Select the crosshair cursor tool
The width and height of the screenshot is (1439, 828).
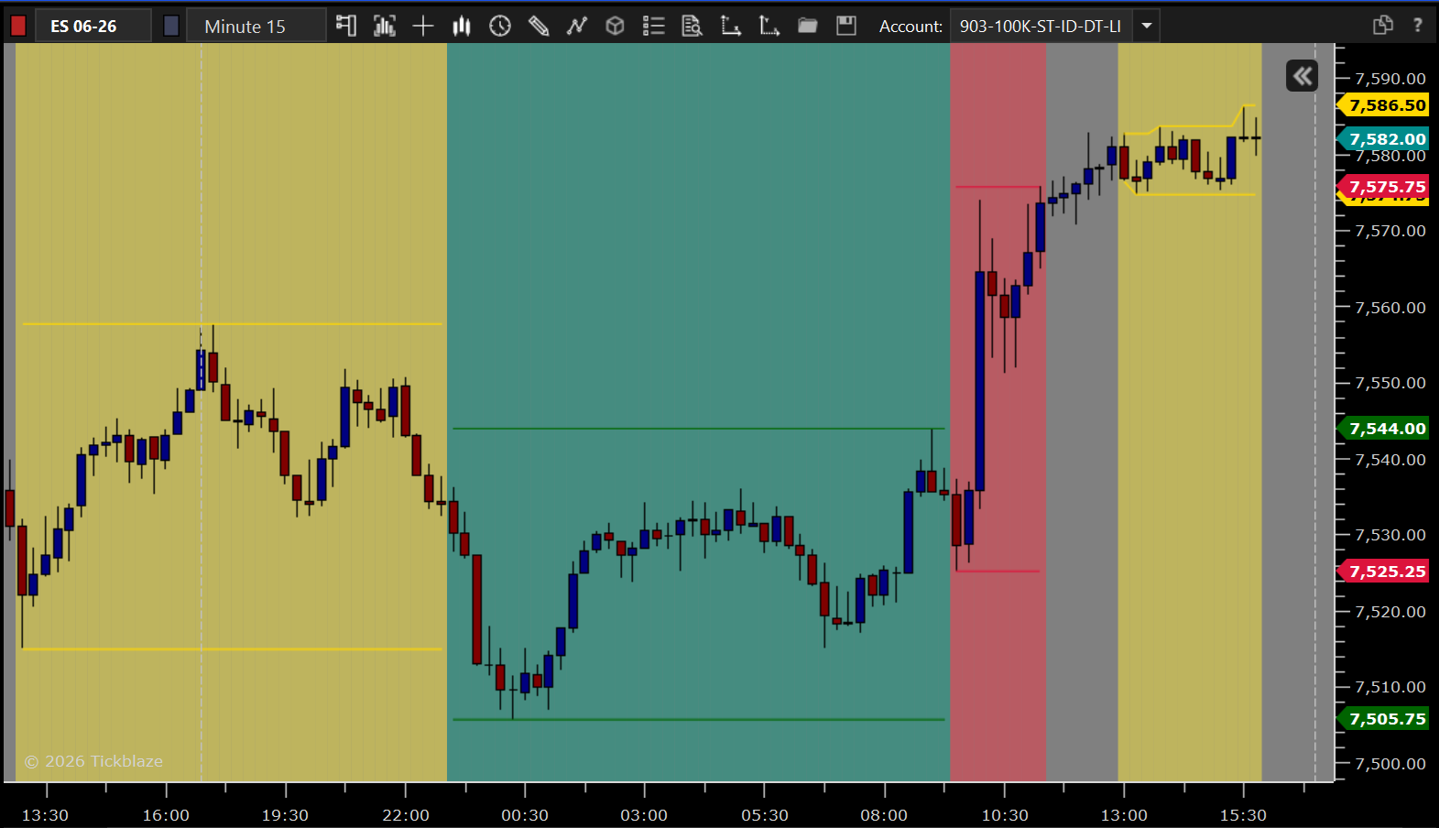coord(423,26)
